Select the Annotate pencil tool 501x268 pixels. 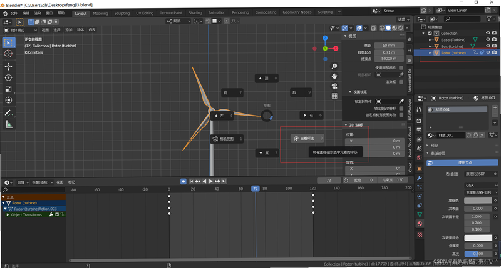pos(9,113)
